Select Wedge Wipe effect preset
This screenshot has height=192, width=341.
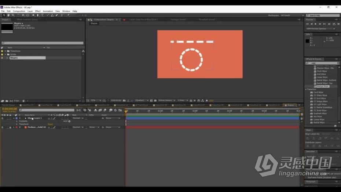[x=322, y=86]
